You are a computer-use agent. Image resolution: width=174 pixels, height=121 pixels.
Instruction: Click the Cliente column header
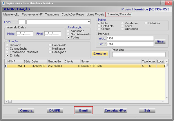[72, 62]
